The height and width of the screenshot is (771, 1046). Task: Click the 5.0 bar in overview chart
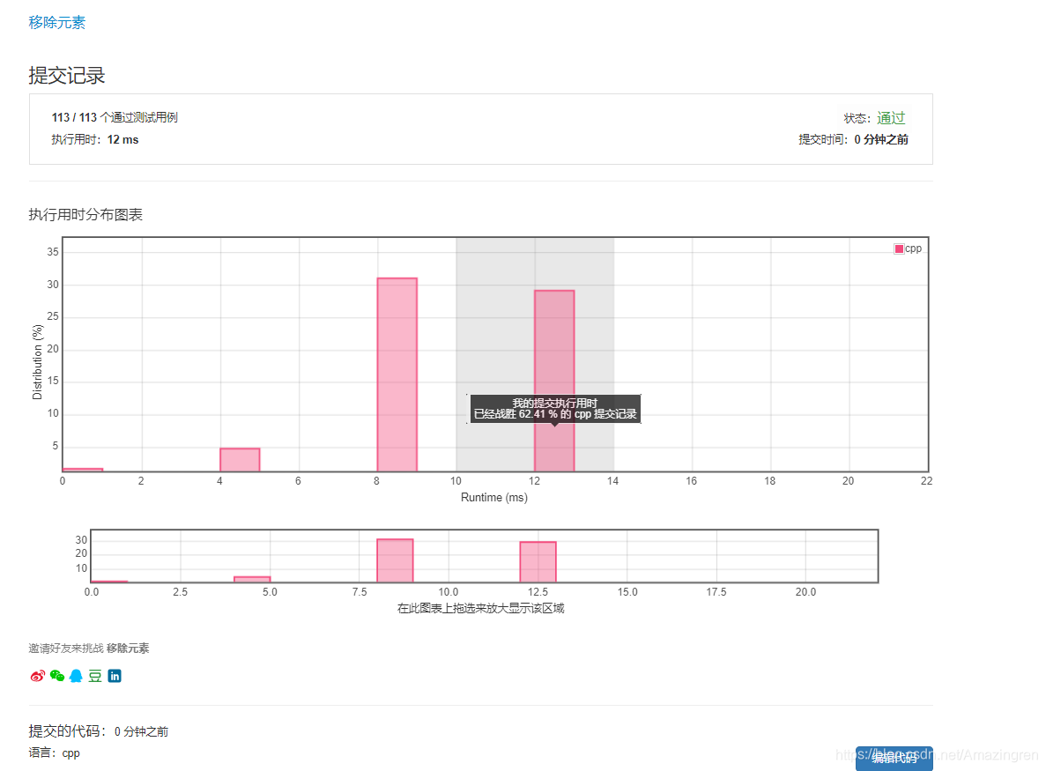252,579
